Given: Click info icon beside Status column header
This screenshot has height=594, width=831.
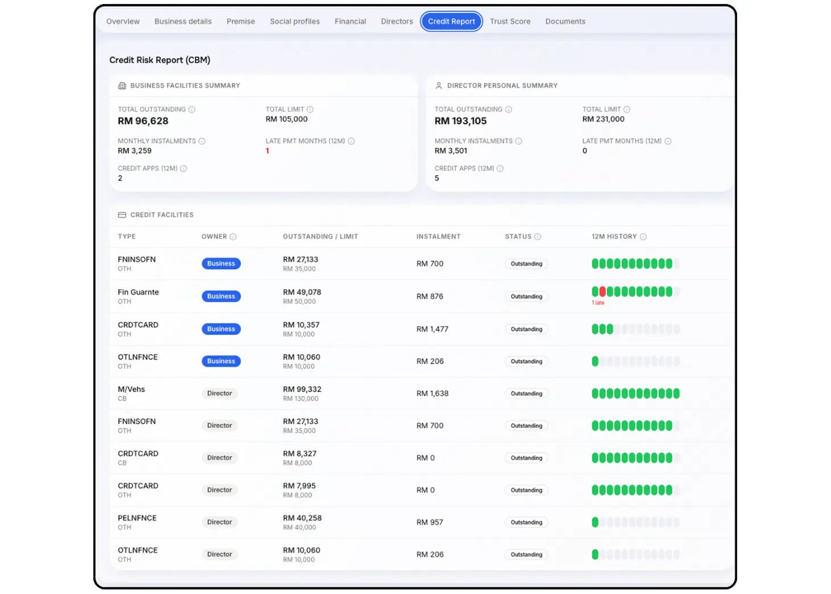Looking at the screenshot, I should tap(538, 237).
